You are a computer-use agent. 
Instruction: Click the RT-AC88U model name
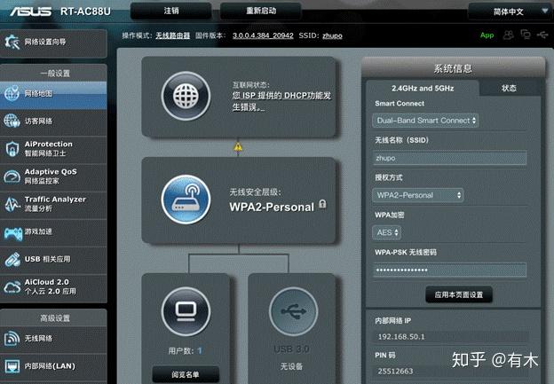pos(85,12)
